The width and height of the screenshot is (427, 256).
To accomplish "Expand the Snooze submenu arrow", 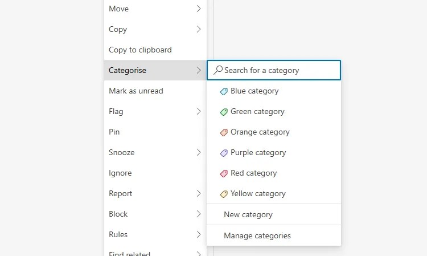I will [x=199, y=152].
